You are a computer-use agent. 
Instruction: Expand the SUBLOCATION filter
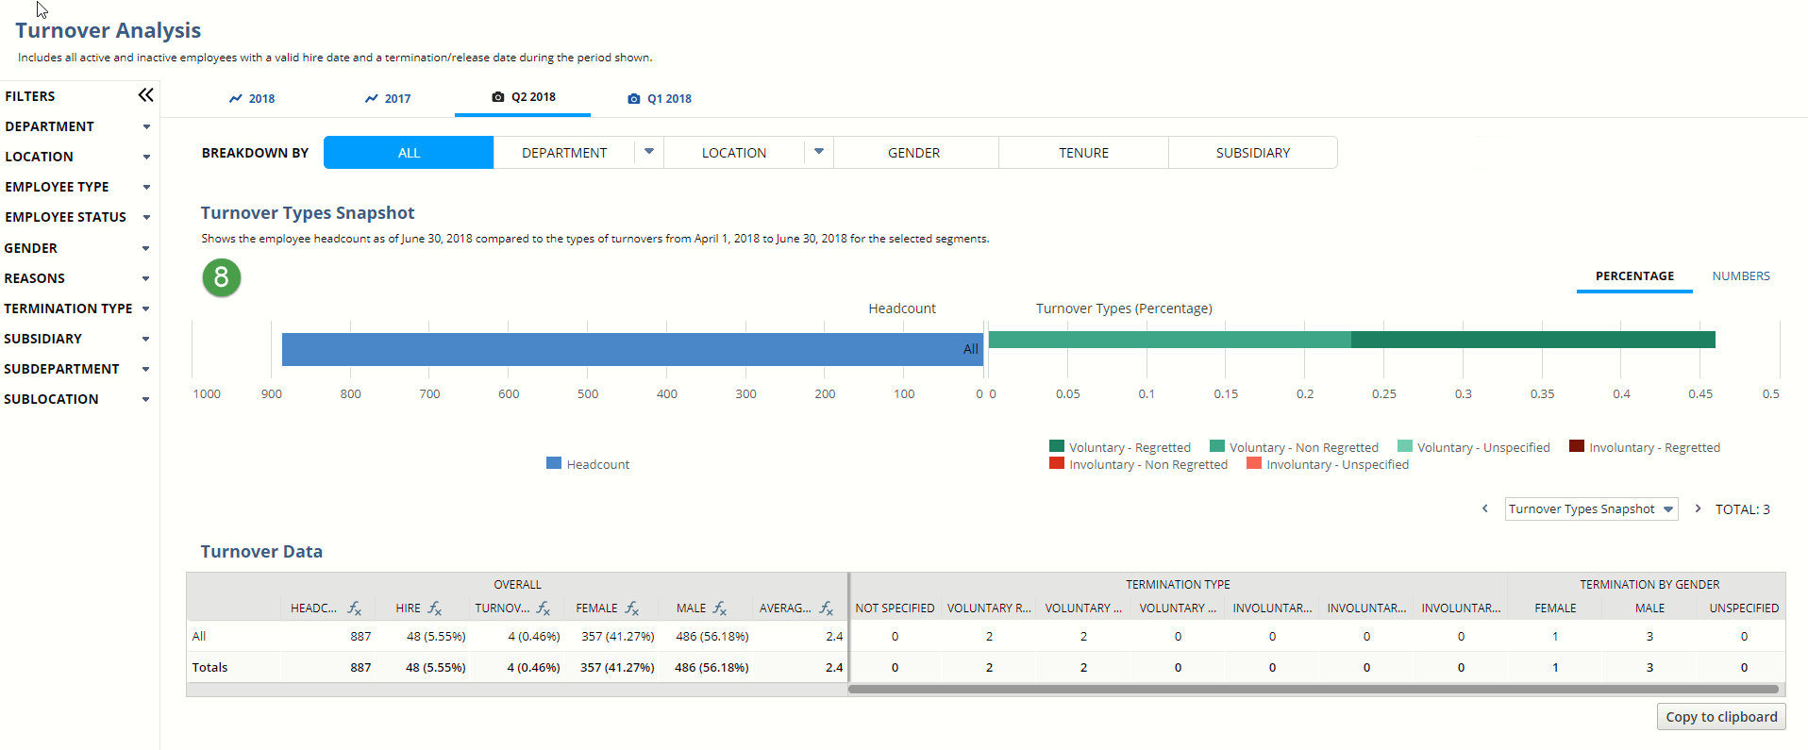click(x=146, y=399)
